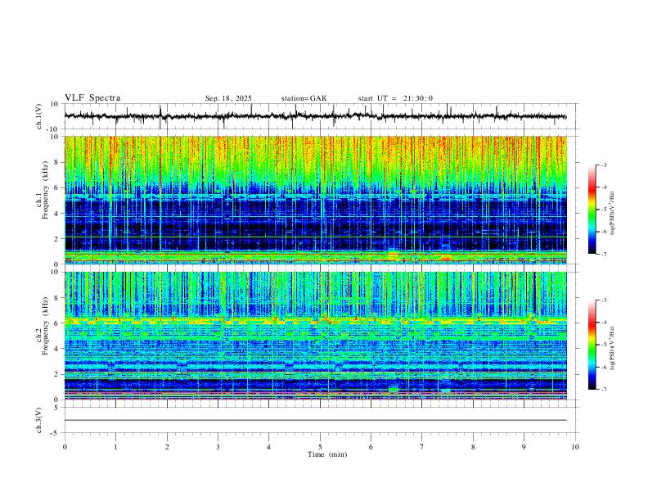648x501 pixels.
Task: Select the date text "Sep. 18, 2025"
Action: [228, 98]
